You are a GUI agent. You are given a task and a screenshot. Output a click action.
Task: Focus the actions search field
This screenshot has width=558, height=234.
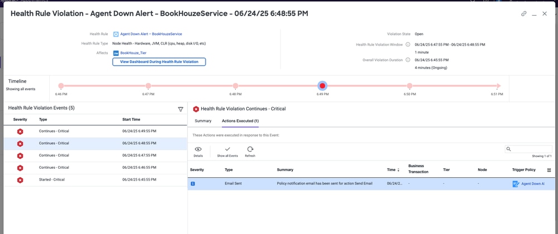[x=529, y=149]
